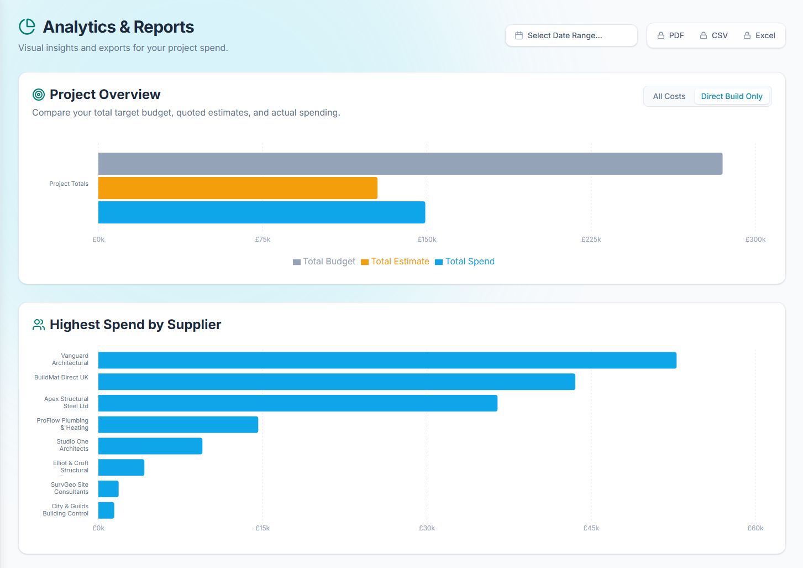Click the '£15k' axis tick label
The width and height of the screenshot is (803, 568).
coord(263,528)
